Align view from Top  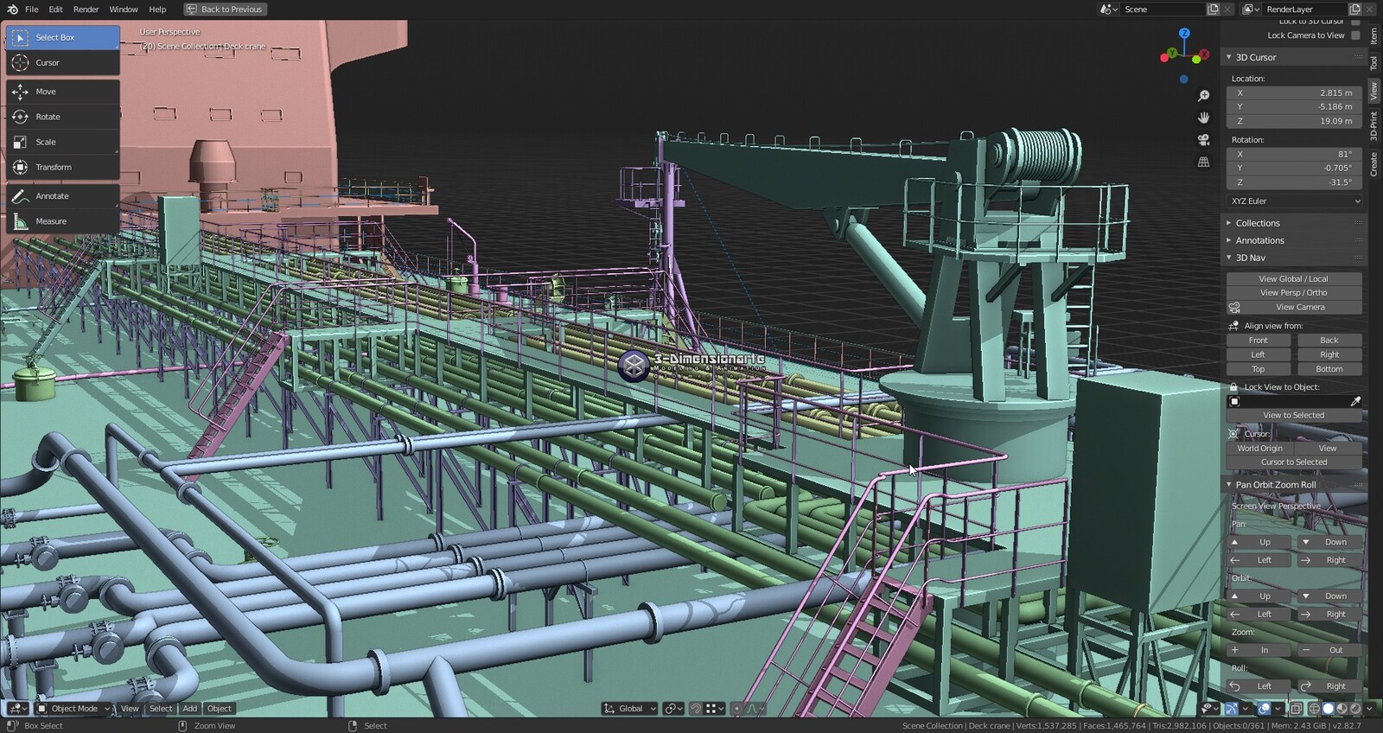click(x=1259, y=368)
